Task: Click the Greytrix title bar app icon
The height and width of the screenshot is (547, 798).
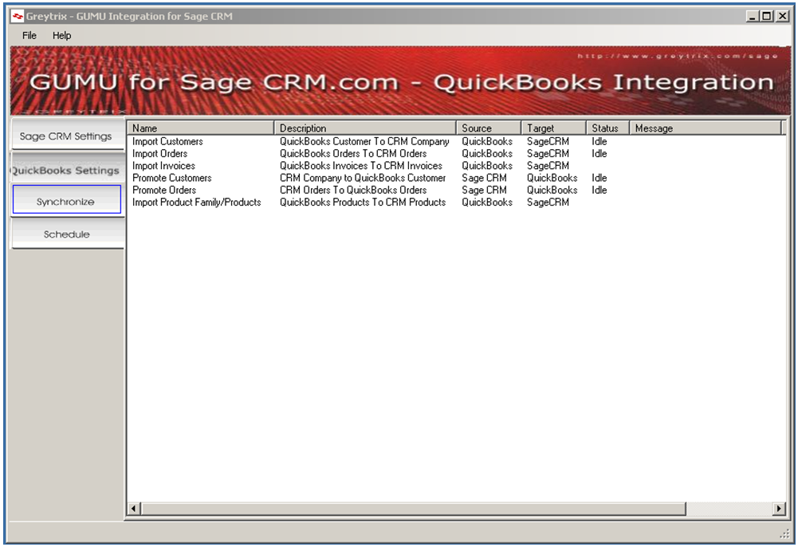Action: coord(18,16)
